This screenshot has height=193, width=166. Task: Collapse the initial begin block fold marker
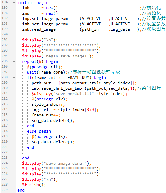(x=14, y=3)
